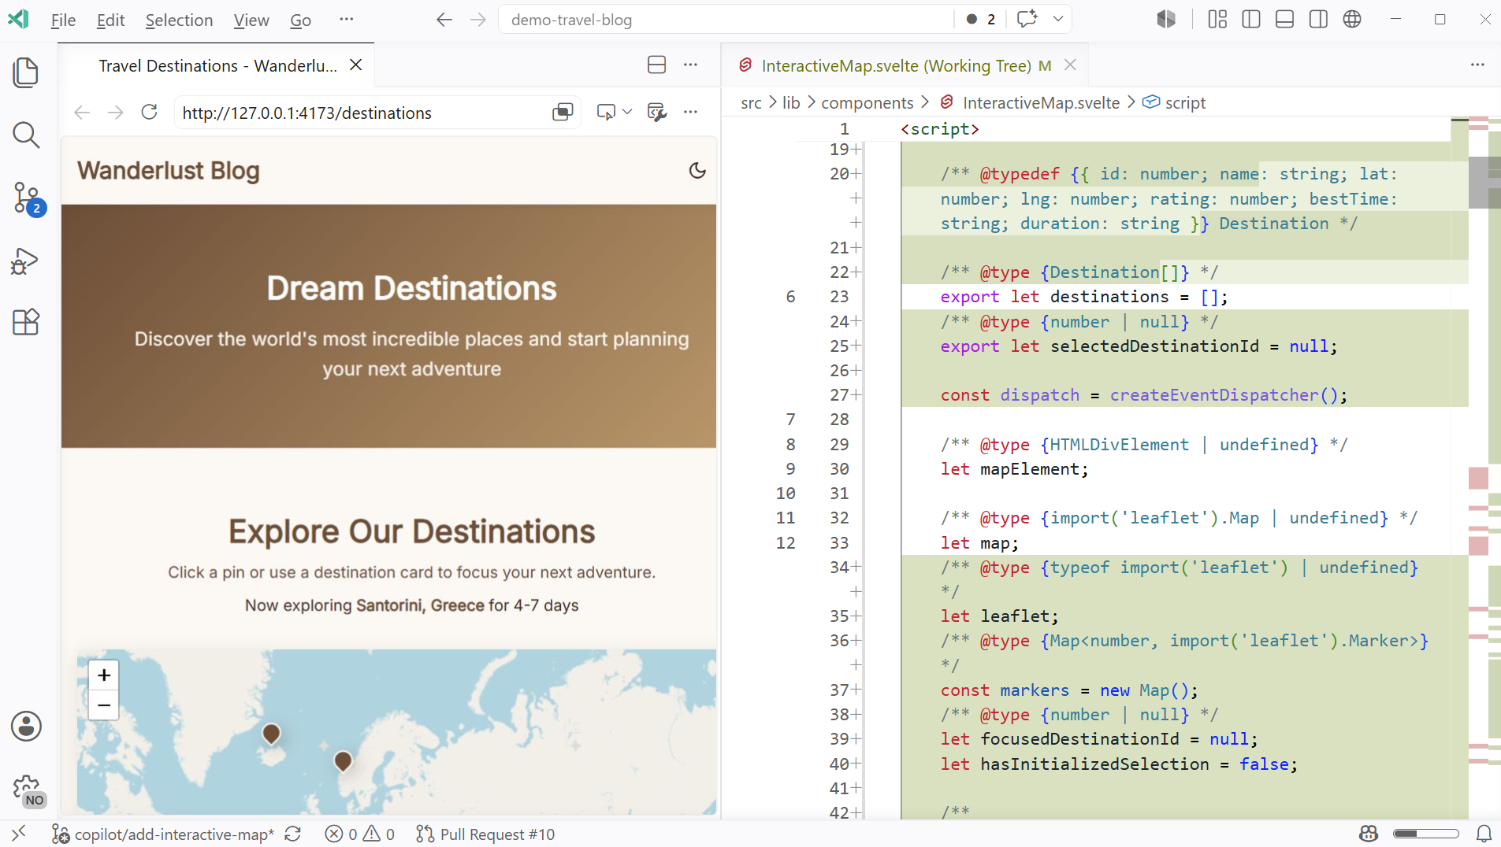Viewport: 1501px width, 847px height.
Task: Open the Extensions view
Action: tap(26, 322)
